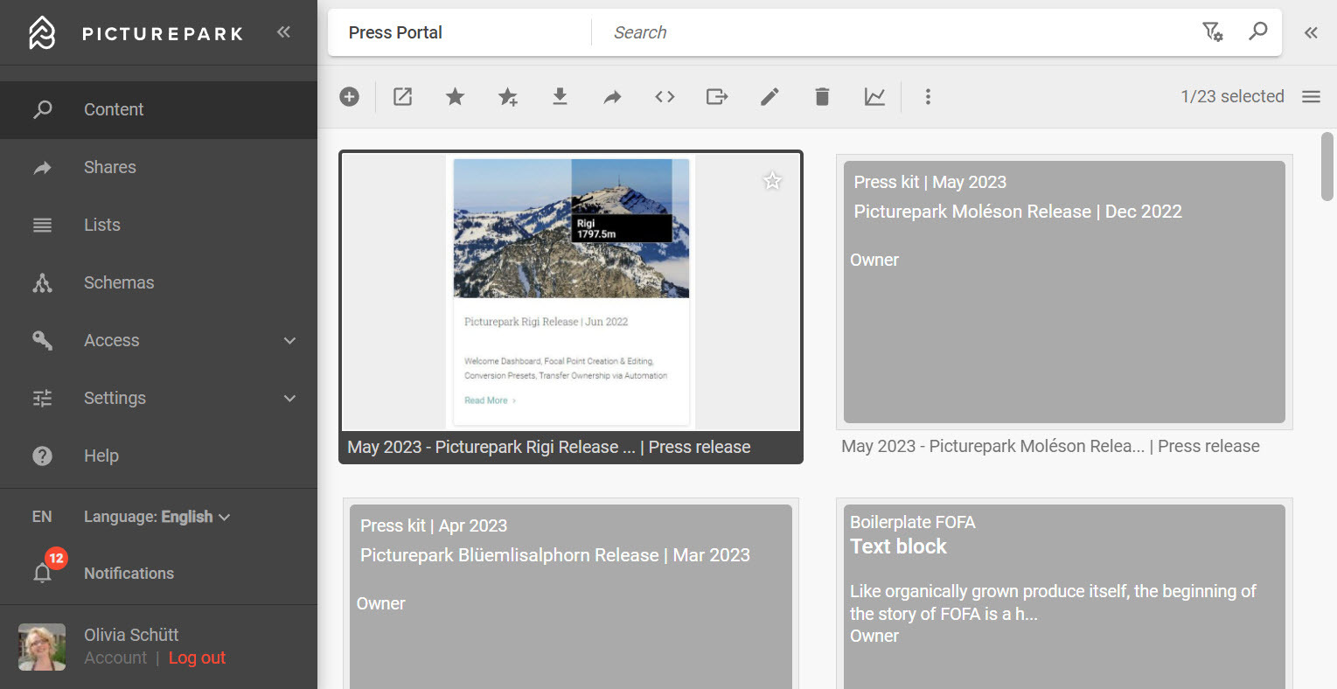Click the Shares arrow icon
Image resolution: width=1337 pixels, height=689 pixels.
pos(42,167)
